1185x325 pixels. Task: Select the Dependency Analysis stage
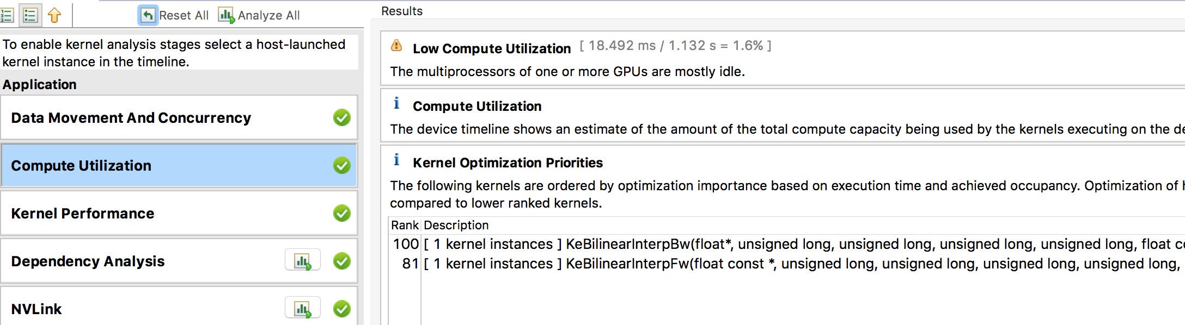click(88, 261)
